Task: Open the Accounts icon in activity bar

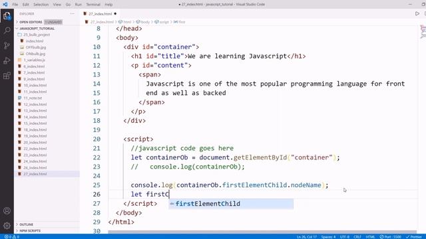Action: pos(7,210)
